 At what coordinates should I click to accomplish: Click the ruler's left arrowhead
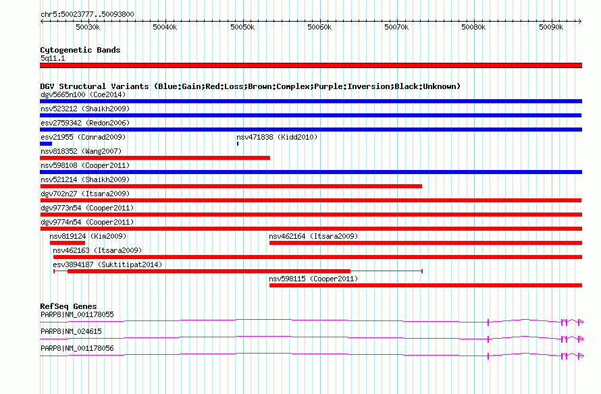tap(42, 21)
